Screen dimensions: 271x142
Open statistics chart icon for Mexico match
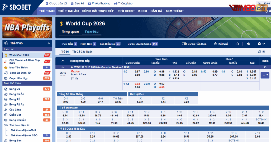(x=76, y=78)
